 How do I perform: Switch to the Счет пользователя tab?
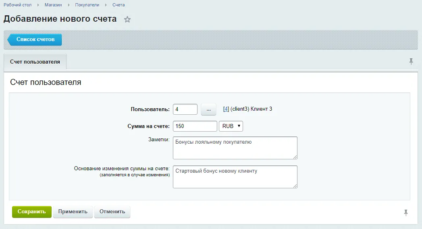(x=35, y=62)
